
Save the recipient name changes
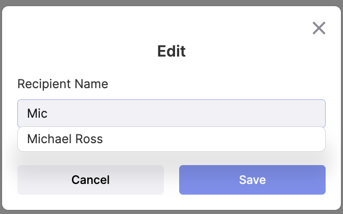pos(252,180)
